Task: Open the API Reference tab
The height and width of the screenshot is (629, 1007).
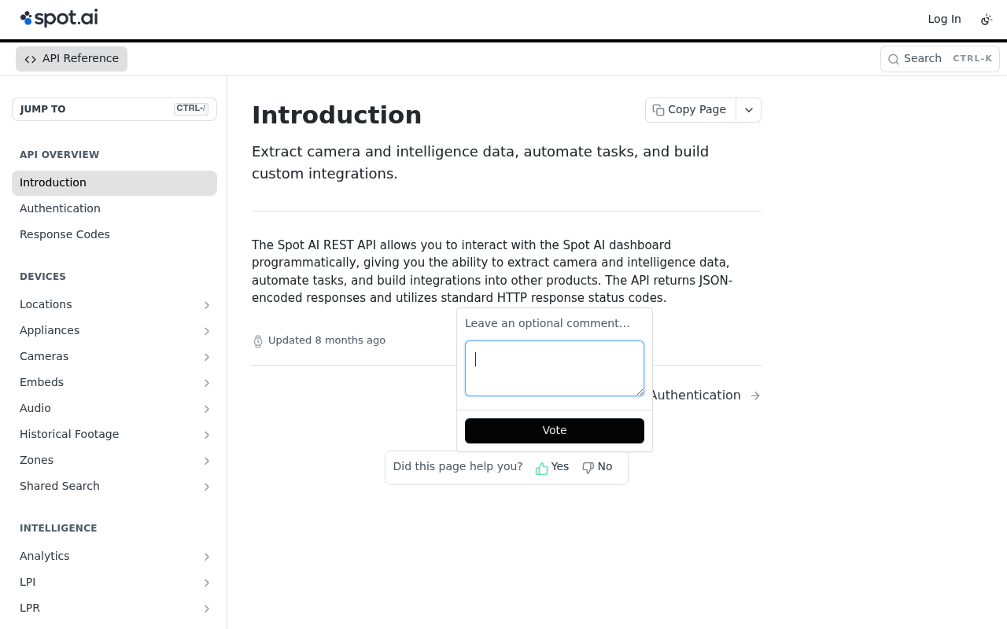Action: pos(72,59)
